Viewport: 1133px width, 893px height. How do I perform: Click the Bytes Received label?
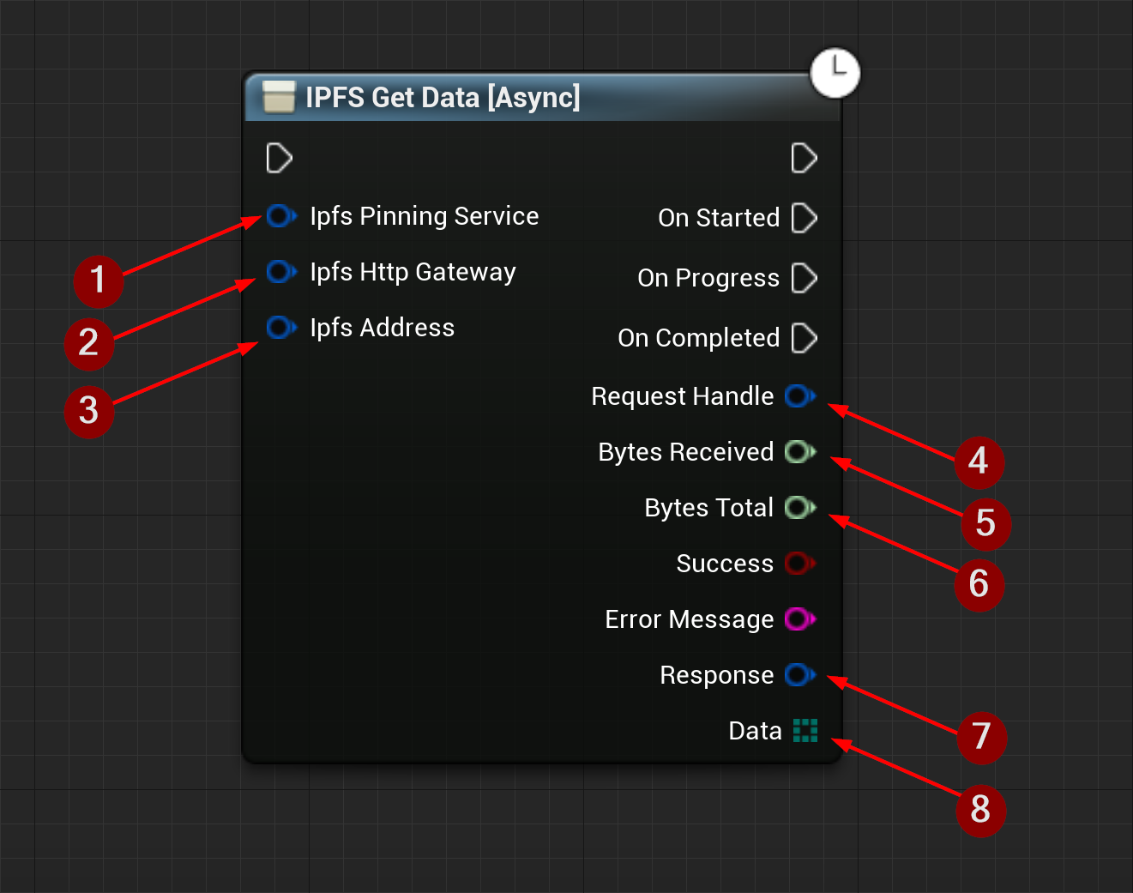(686, 452)
